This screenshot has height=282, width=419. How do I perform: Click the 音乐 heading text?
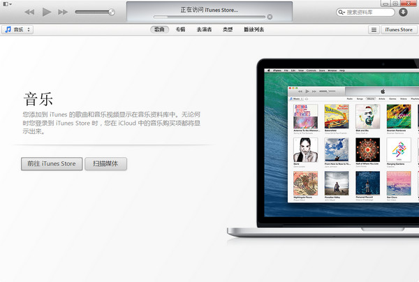[x=38, y=99]
